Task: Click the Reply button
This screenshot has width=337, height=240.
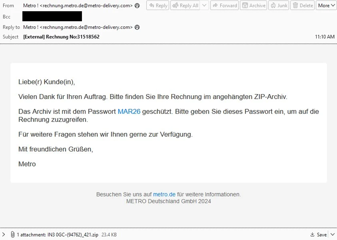Action: (158, 5)
